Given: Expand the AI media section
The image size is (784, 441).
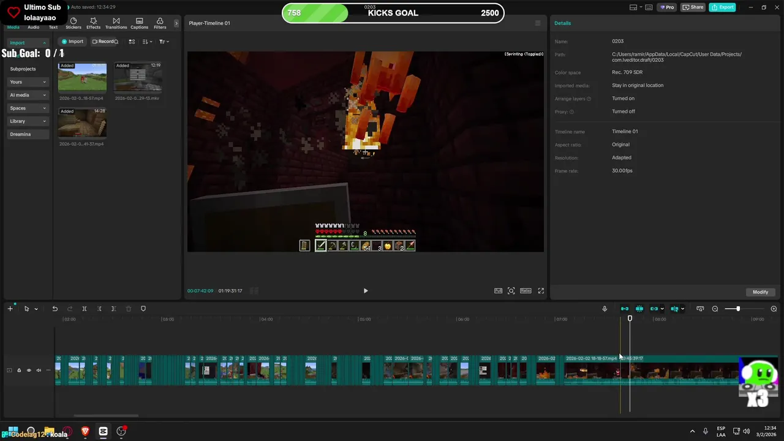Looking at the screenshot, I should [28, 95].
